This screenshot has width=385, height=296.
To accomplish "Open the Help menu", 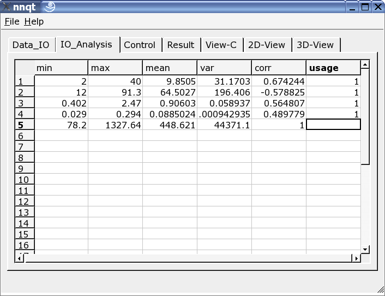I will coord(34,22).
